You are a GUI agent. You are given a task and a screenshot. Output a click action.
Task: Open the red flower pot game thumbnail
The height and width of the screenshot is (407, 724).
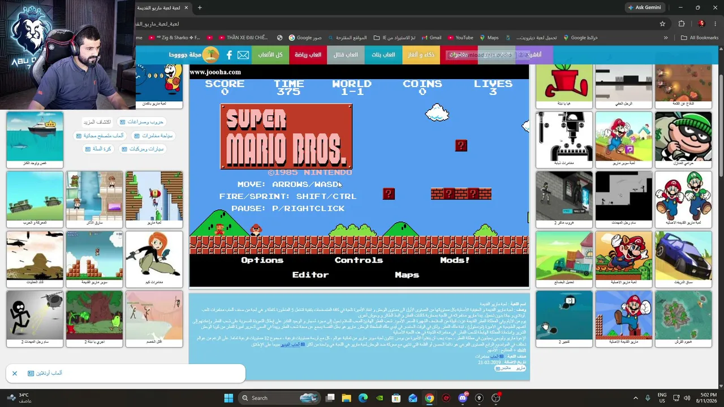click(564, 86)
